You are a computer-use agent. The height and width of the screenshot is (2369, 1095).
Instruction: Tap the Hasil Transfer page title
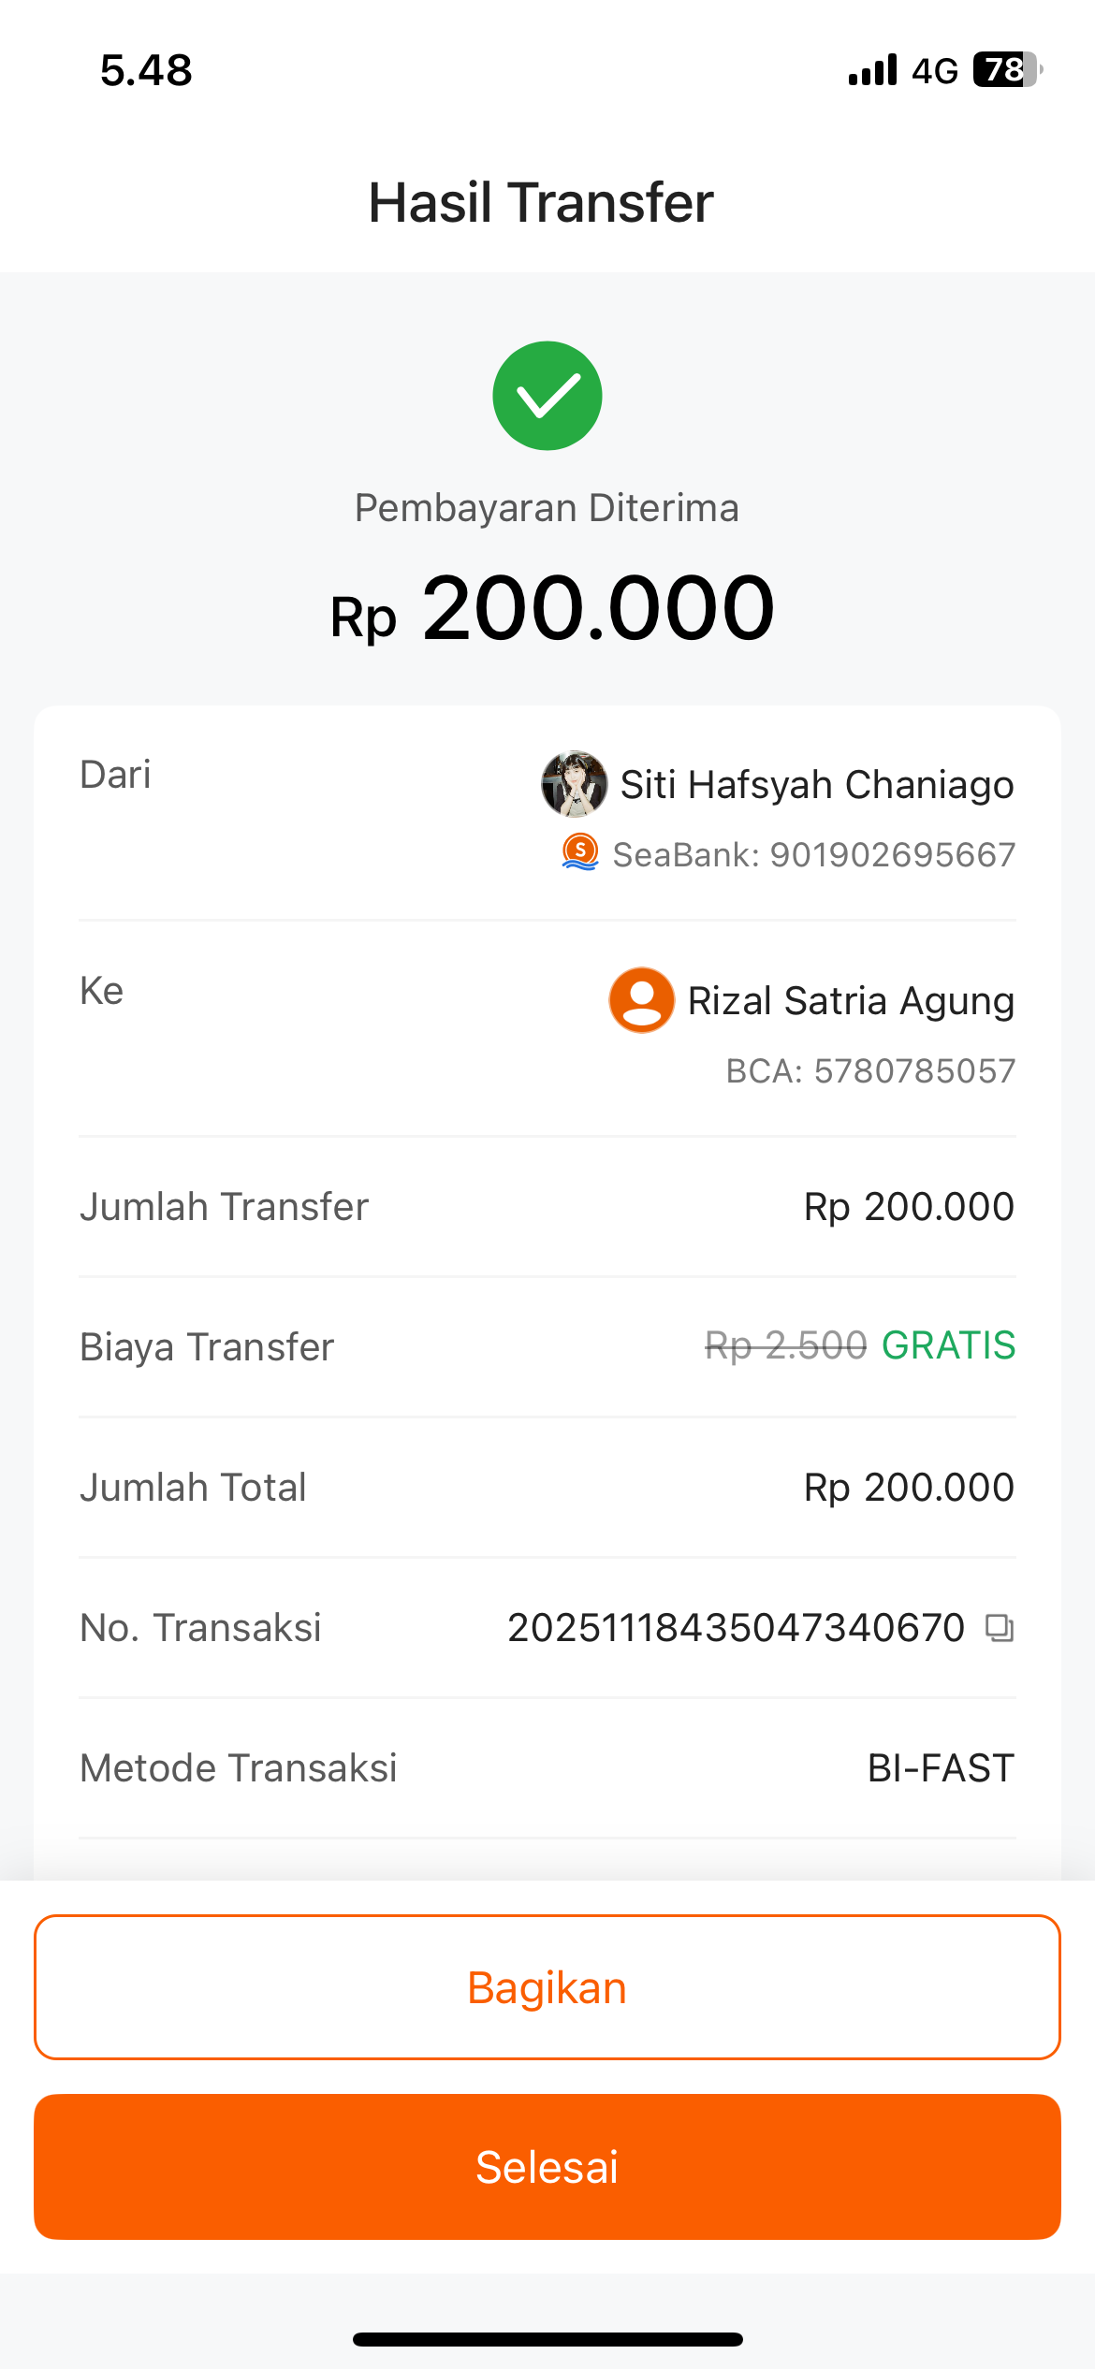click(541, 202)
